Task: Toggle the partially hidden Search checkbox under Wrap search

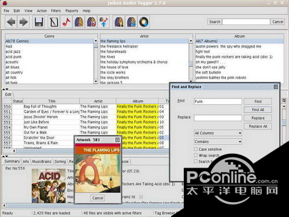Action: coord(196,161)
